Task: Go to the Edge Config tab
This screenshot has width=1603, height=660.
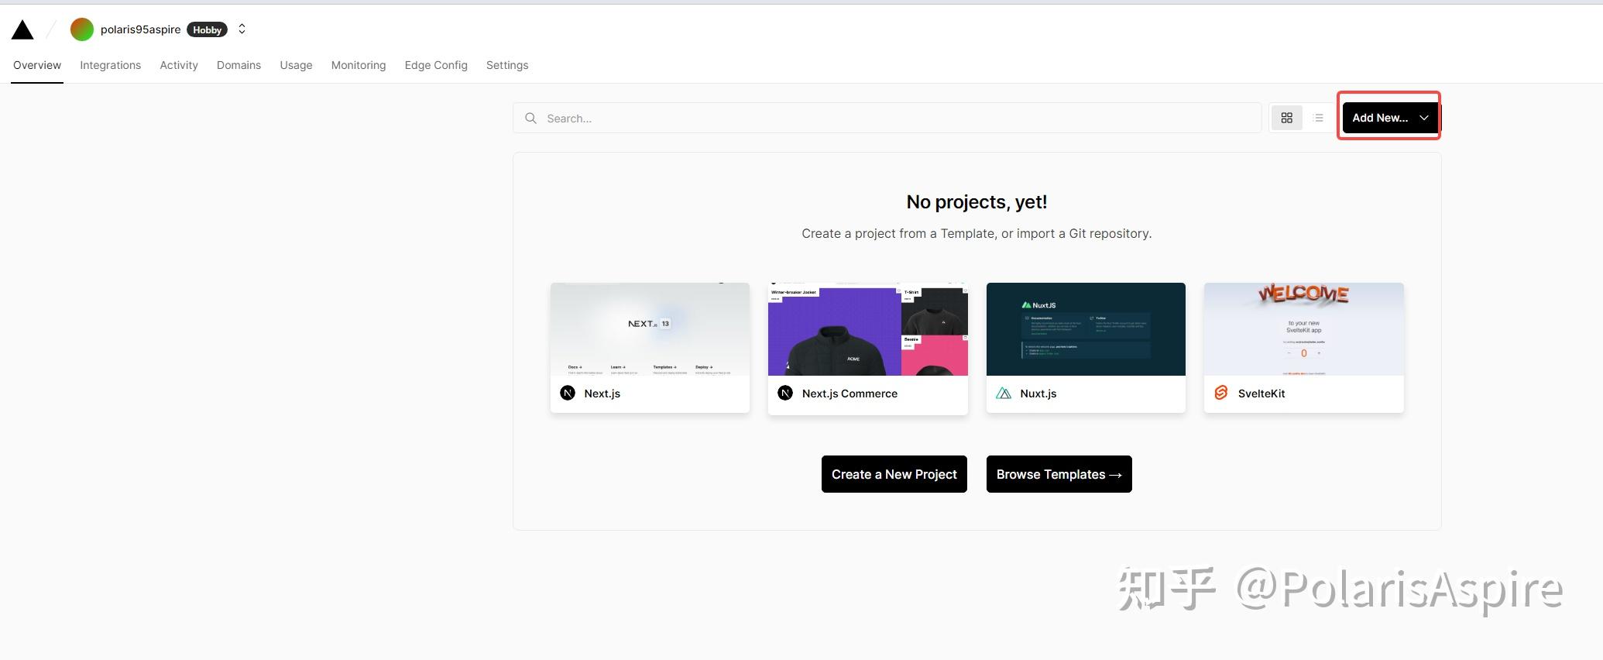Action: tap(436, 65)
